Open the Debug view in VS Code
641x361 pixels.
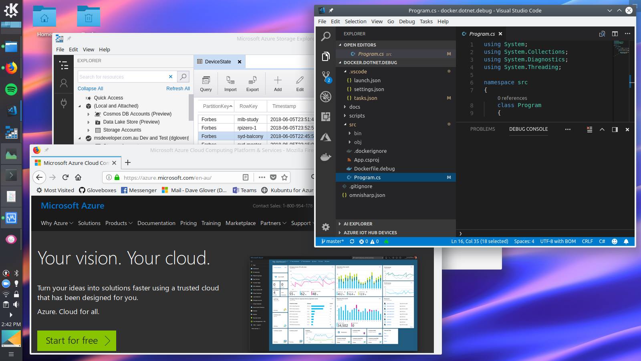(326, 96)
